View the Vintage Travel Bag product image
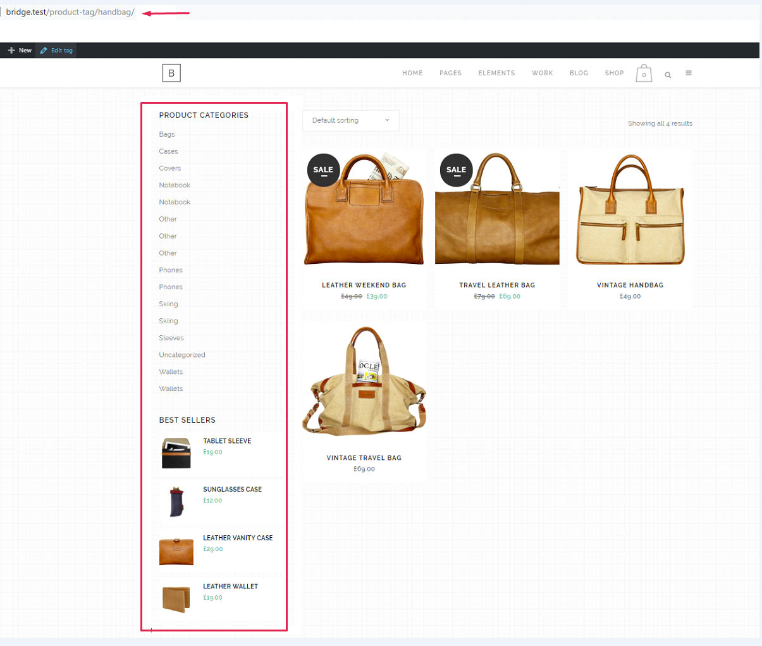762x646 pixels. (364, 382)
